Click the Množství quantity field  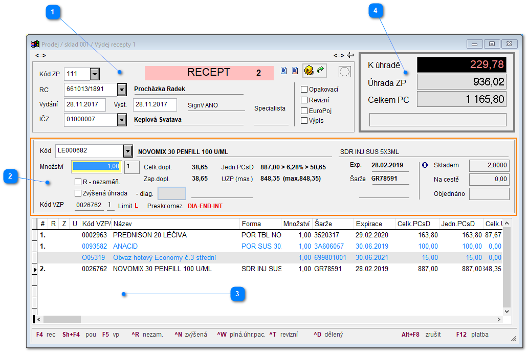[x=97, y=166]
